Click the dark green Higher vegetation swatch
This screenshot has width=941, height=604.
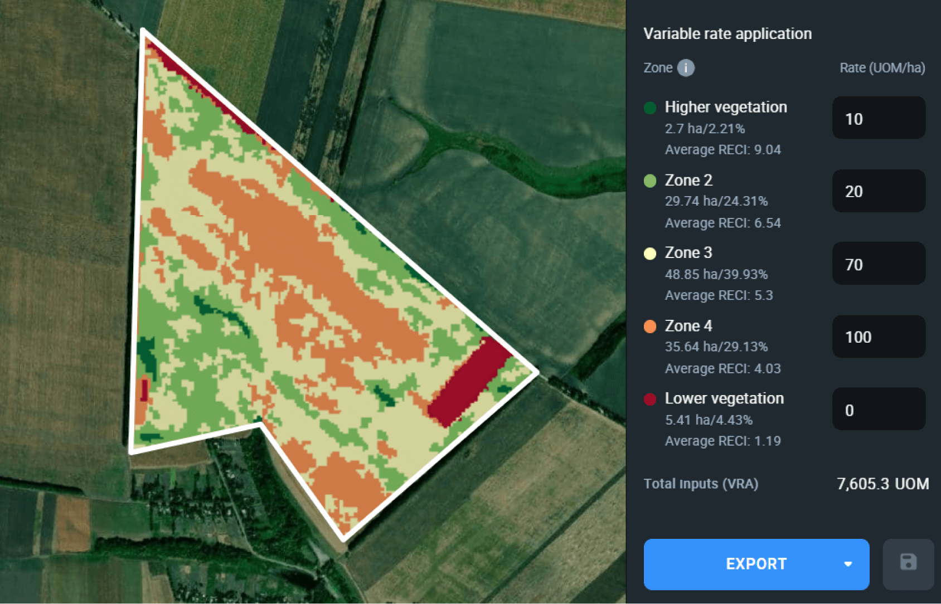pyautogui.click(x=650, y=108)
